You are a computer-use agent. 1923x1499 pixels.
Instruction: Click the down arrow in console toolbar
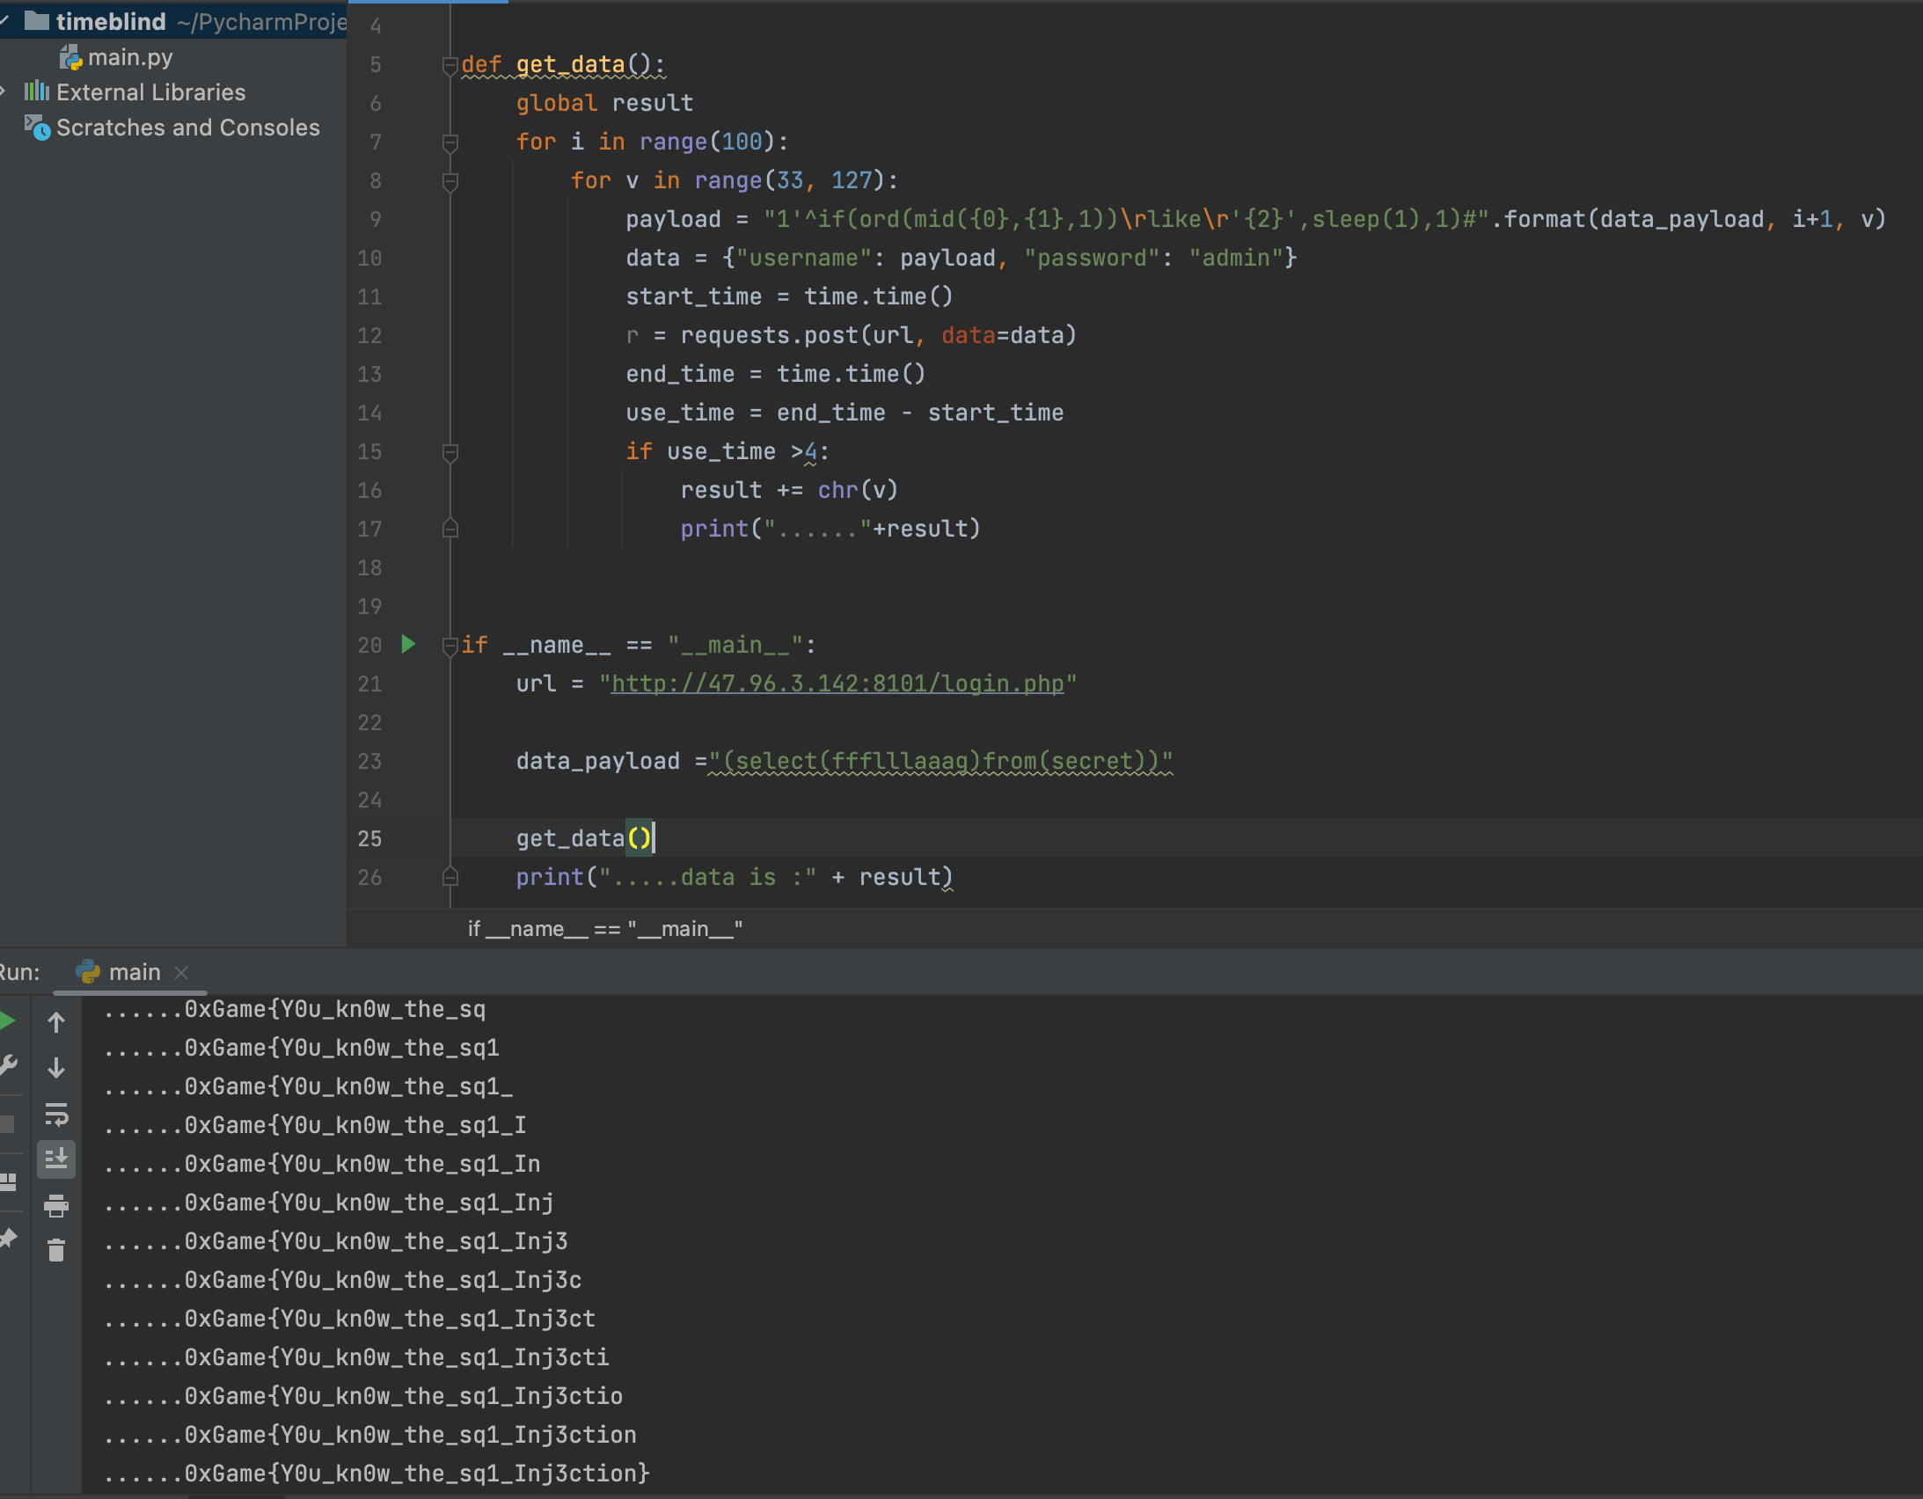[56, 1068]
